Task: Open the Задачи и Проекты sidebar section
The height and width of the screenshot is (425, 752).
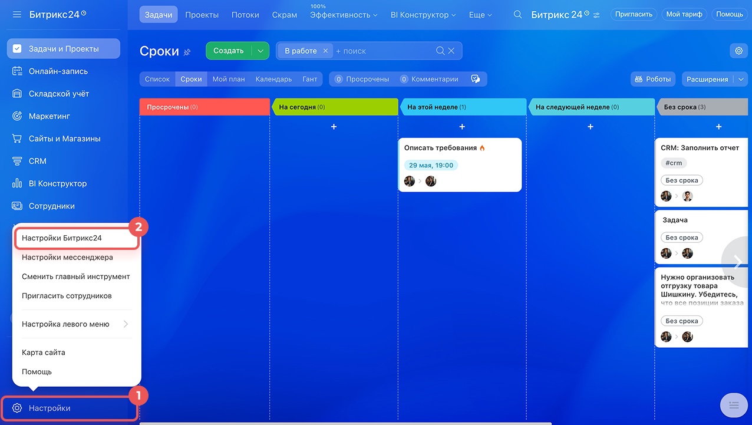Action: (64, 49)
